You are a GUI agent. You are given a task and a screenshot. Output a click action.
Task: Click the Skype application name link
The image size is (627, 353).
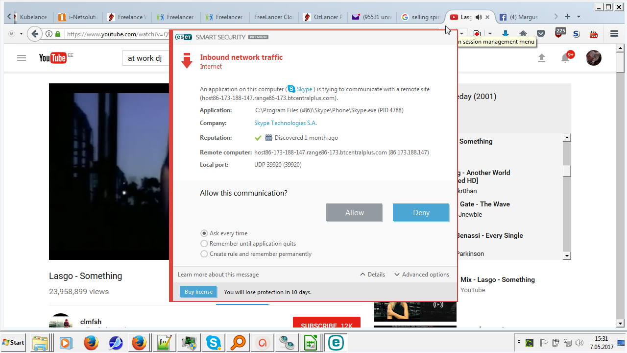coord(305,89)
